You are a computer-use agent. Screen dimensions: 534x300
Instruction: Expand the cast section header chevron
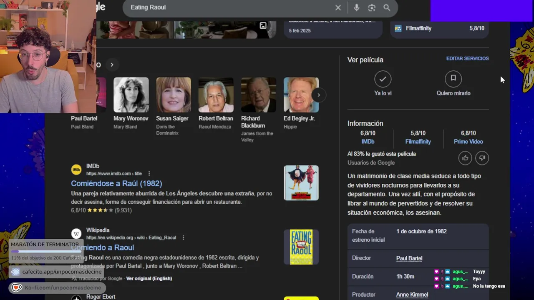click(x=112, y=65)
